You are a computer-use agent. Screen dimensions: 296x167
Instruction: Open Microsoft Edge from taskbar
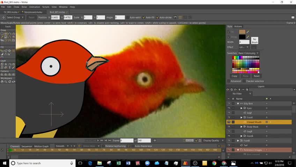[90, 163]
